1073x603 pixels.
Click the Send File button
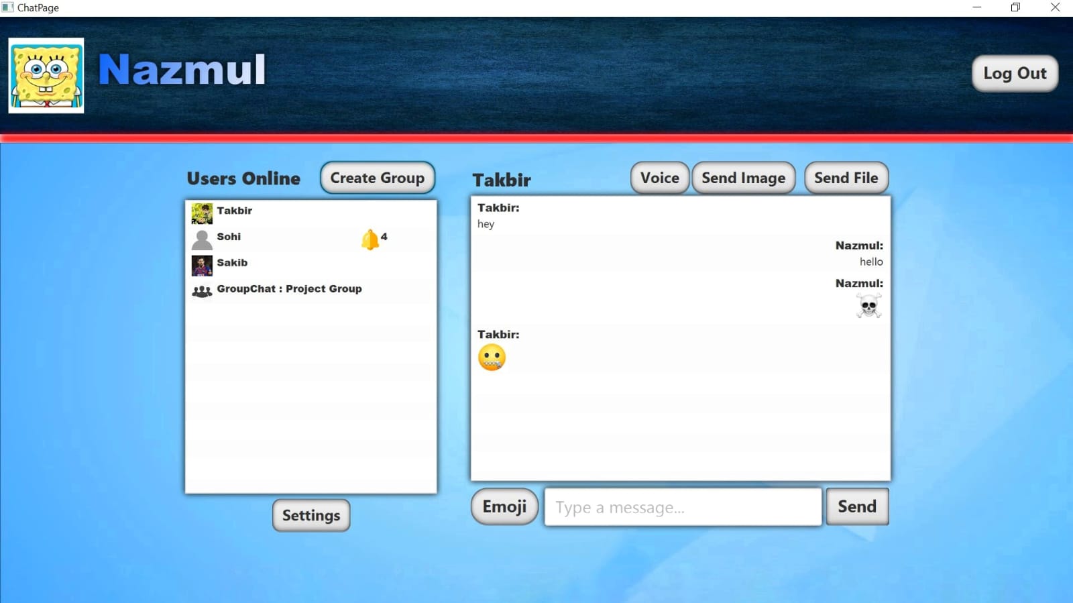coord(846,178)
